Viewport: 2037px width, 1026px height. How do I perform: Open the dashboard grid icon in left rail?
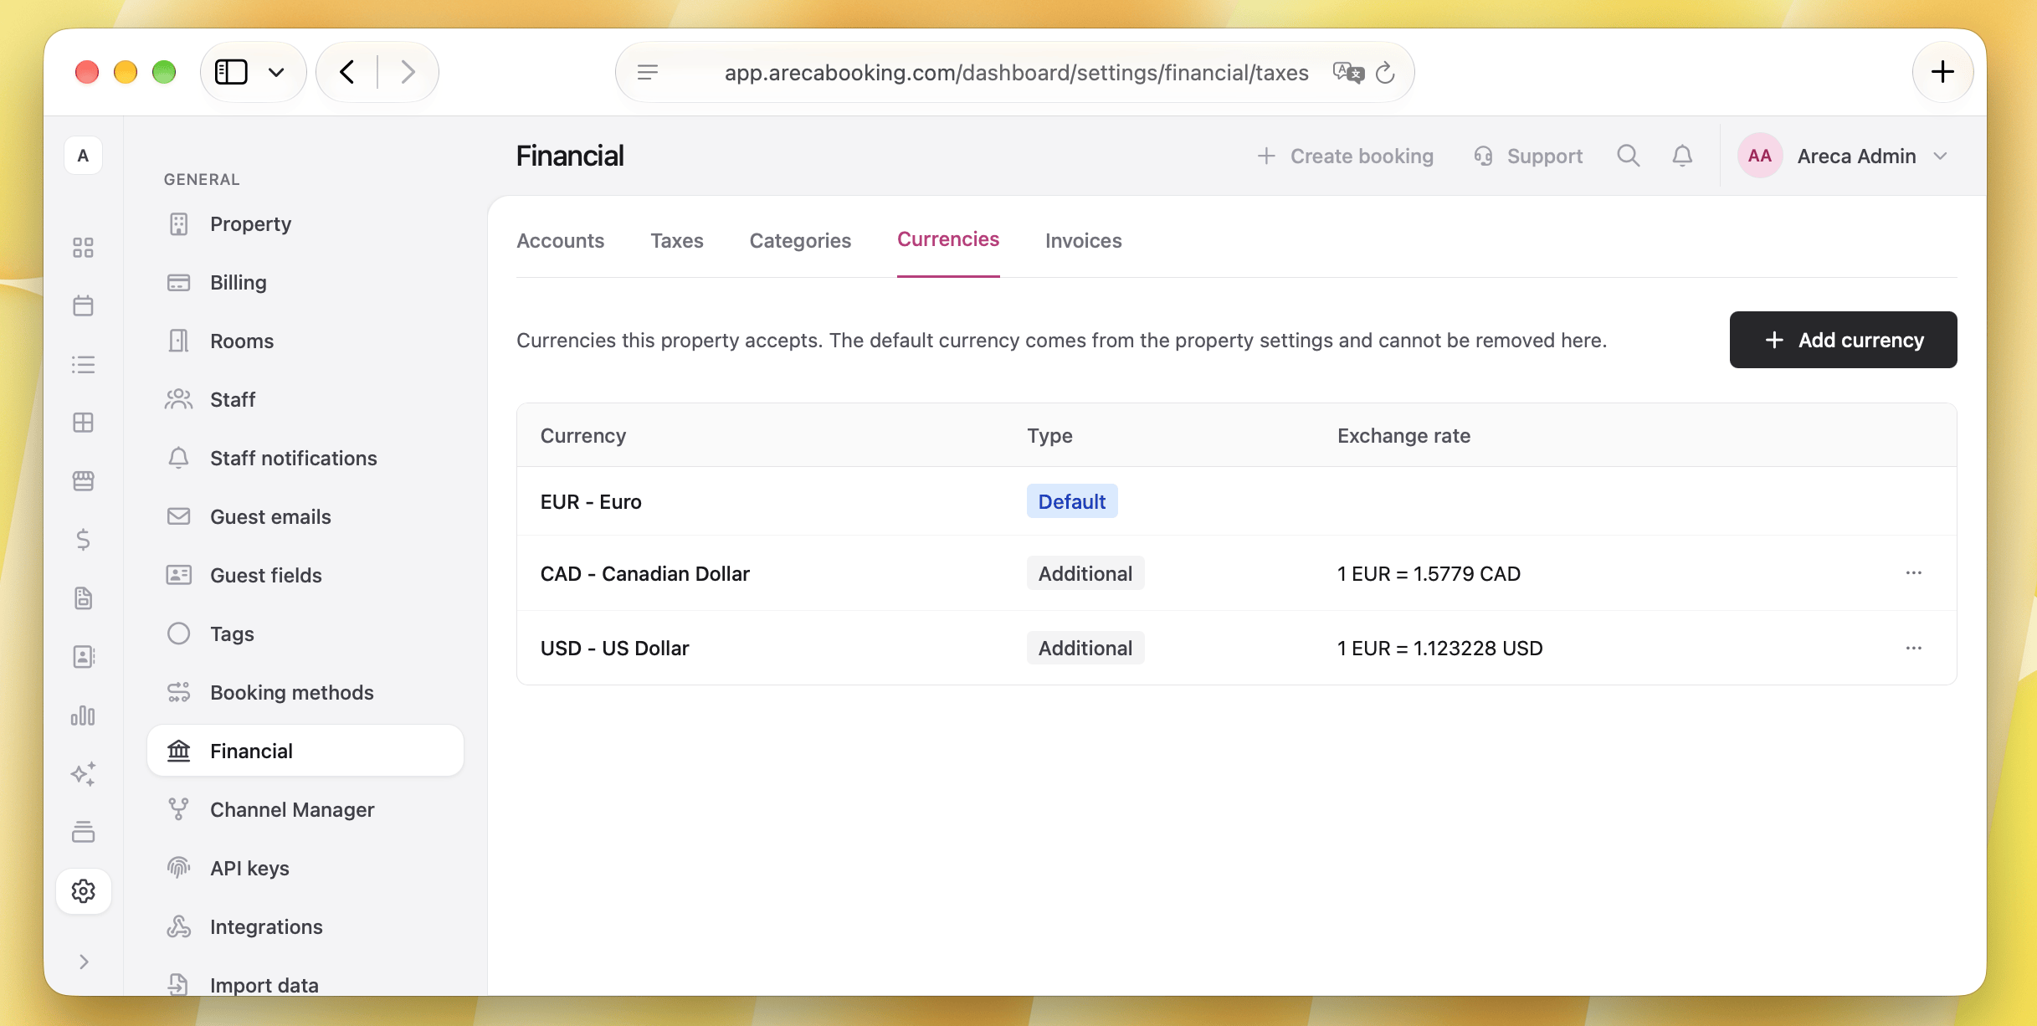click(x=83, y=248)
